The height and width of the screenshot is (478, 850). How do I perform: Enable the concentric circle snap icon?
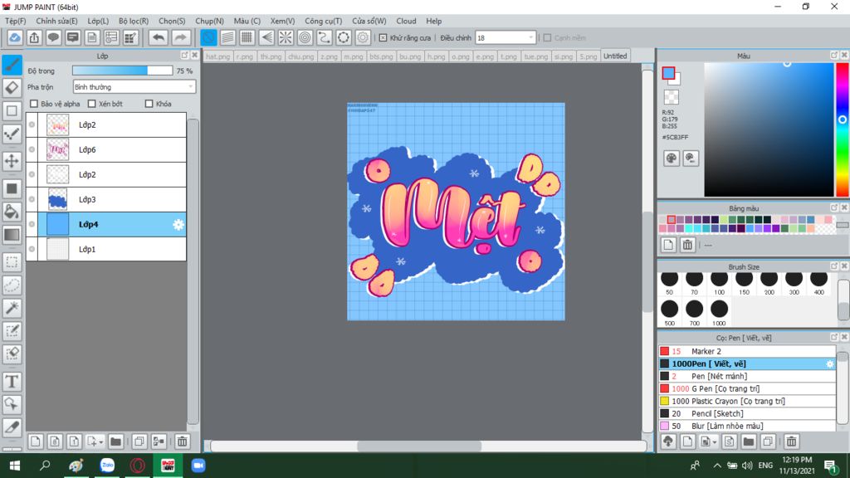click(x=305, y=37)
